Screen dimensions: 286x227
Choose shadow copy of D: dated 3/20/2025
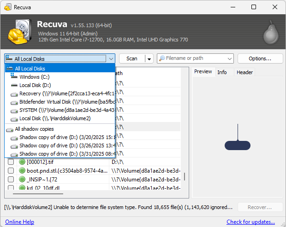coord(60,137)
